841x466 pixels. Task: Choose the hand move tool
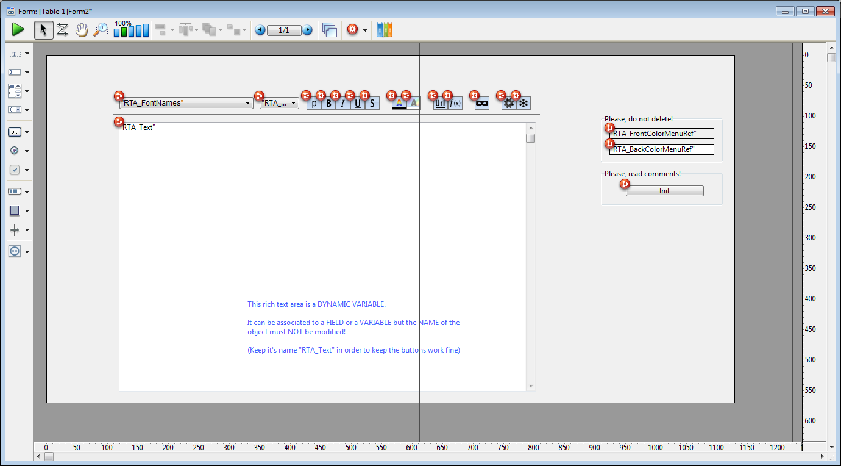[x=82, y=30]
